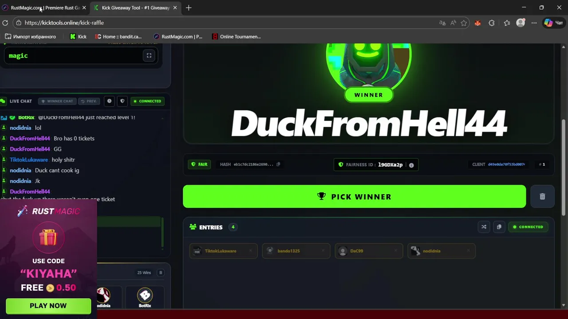Open the Kick bookmark
The height and width of the screenshot is (319, 568).
click(x=78, y=37)
